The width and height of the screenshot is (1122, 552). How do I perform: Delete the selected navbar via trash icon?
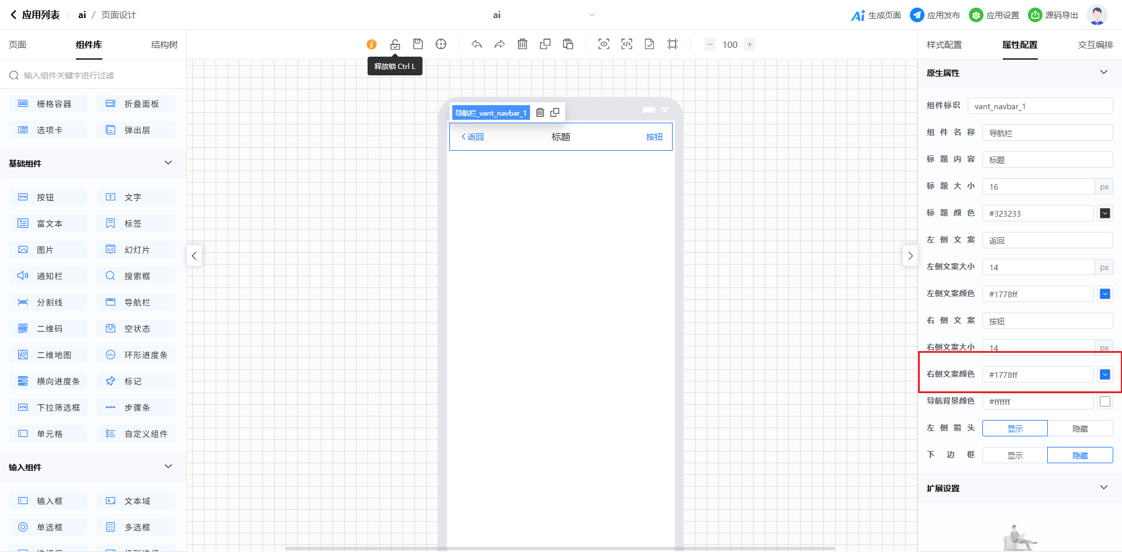540,113
